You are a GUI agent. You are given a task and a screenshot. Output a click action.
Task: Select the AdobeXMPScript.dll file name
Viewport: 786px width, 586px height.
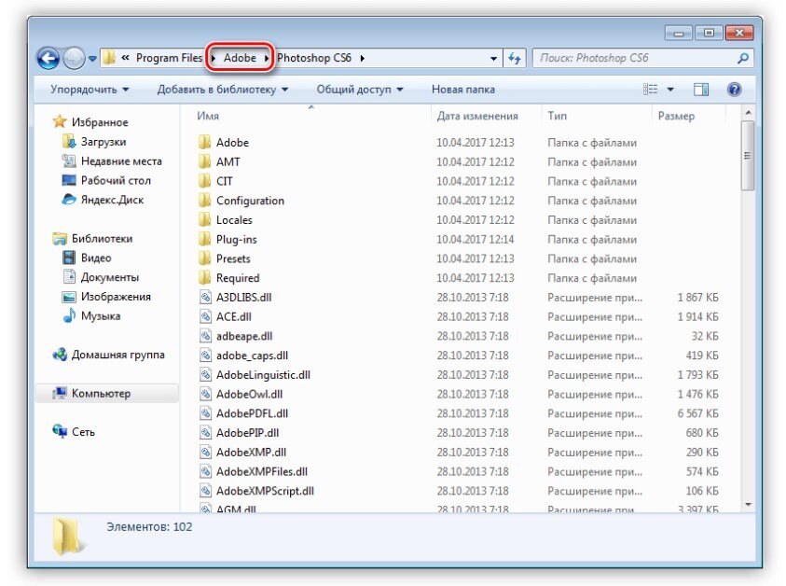pos(265,491)
